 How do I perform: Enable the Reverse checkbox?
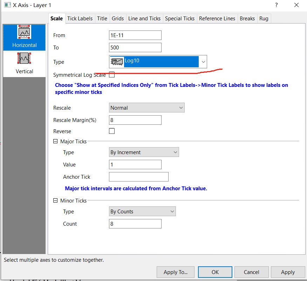tap(112, 131)
